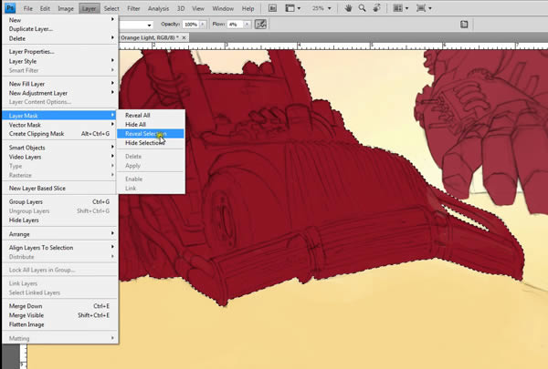
Task: Expand the Video Layers submenu
Action: 60,157
